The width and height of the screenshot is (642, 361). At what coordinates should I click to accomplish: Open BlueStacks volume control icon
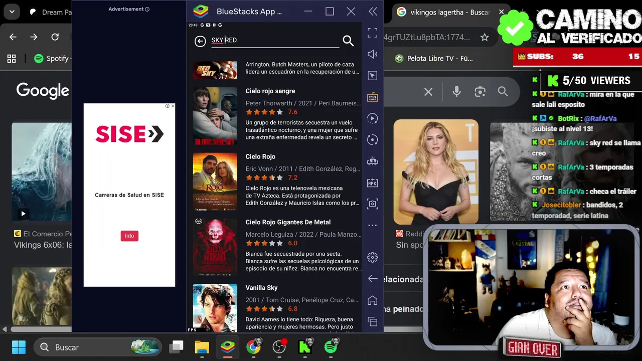pyautogui.click(x=372, y=54)
